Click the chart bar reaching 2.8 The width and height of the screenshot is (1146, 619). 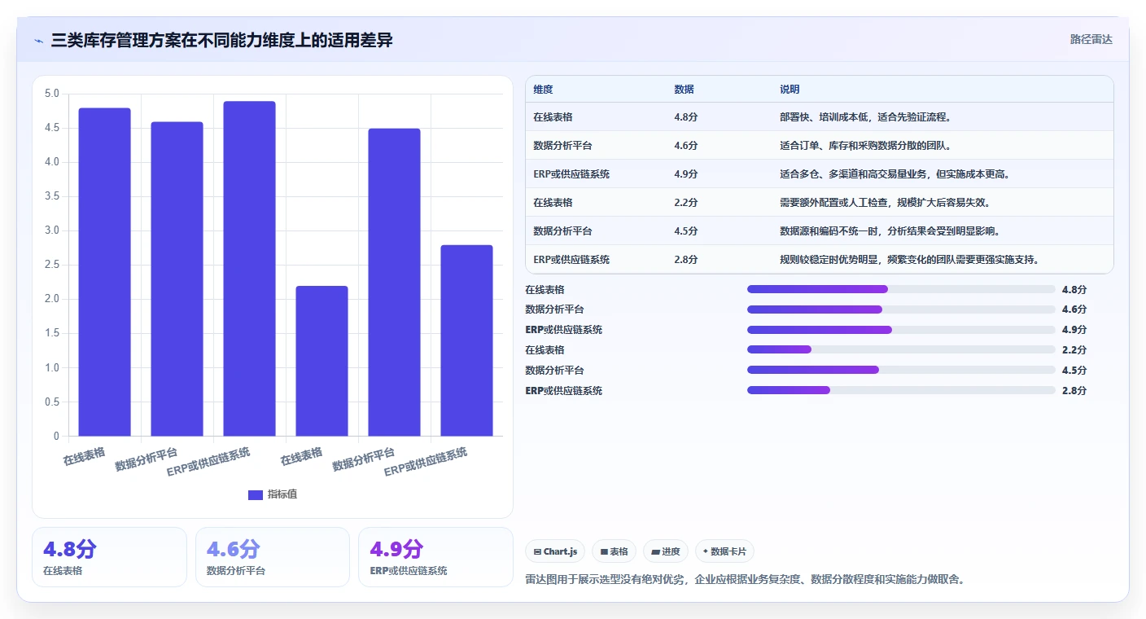click(x=467, y=340)
